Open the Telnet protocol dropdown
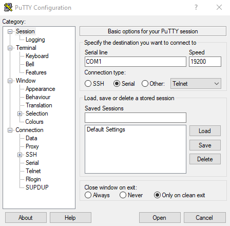230x226 pixels. 196,84
